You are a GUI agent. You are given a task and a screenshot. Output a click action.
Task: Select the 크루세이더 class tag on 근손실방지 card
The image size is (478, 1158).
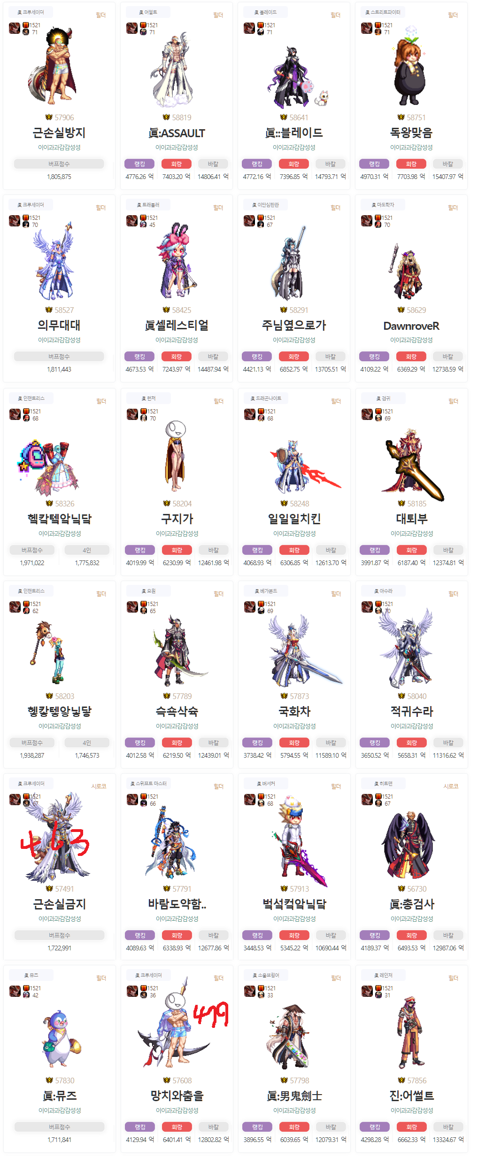pos(31,12)
